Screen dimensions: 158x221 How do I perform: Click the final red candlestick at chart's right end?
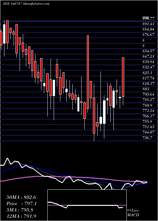pos(123,77)
